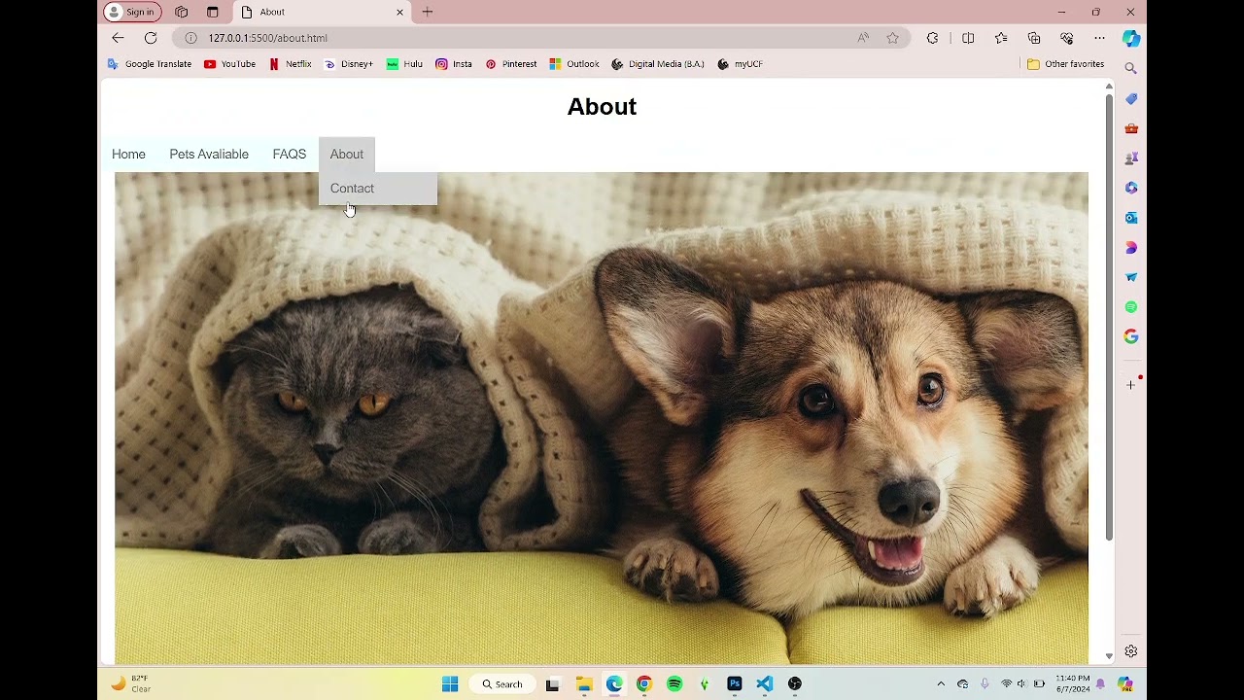Image resolution: width=1244 pixels, height=700 pixels.
Task: Open the workspaces icon in title bar
Action: (x=182, y=13)
